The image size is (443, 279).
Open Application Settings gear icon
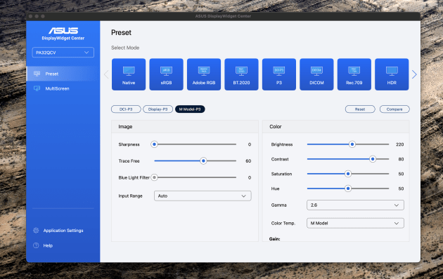[36, 231]
